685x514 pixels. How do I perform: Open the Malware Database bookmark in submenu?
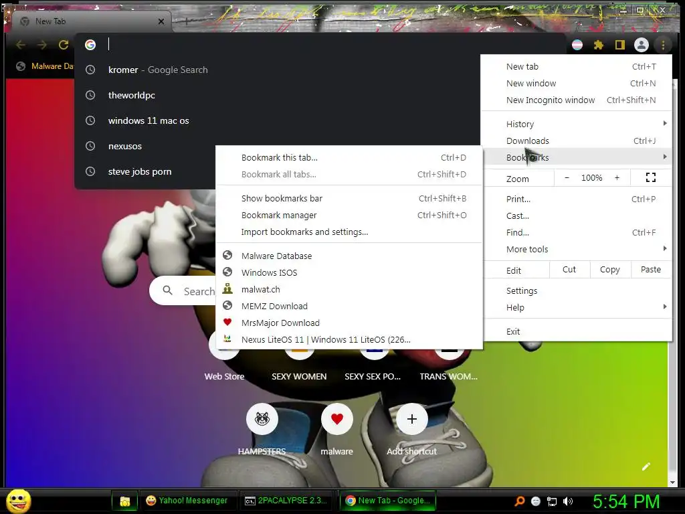coord(349,256)
